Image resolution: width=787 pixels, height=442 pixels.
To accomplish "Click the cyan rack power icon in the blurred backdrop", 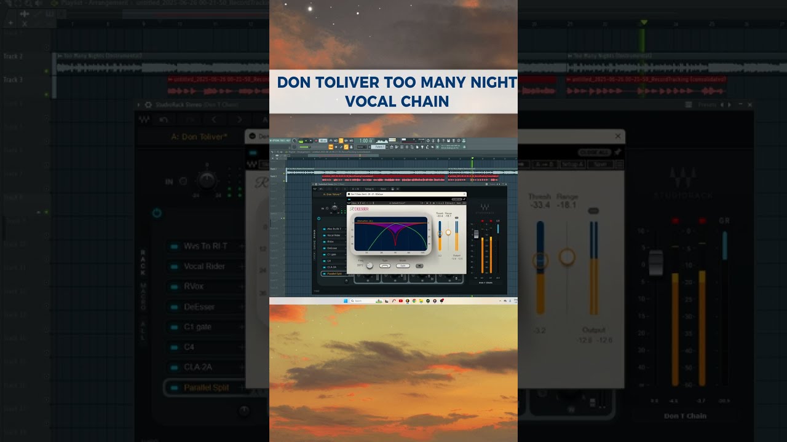I will pyautogui.click(x=157, y=213).
